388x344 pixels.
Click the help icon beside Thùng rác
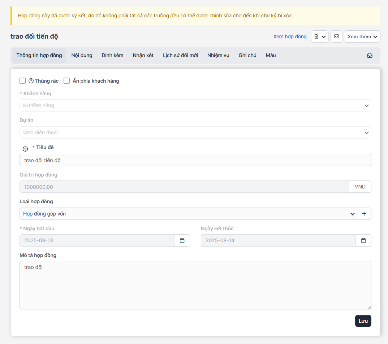point(31,81)
